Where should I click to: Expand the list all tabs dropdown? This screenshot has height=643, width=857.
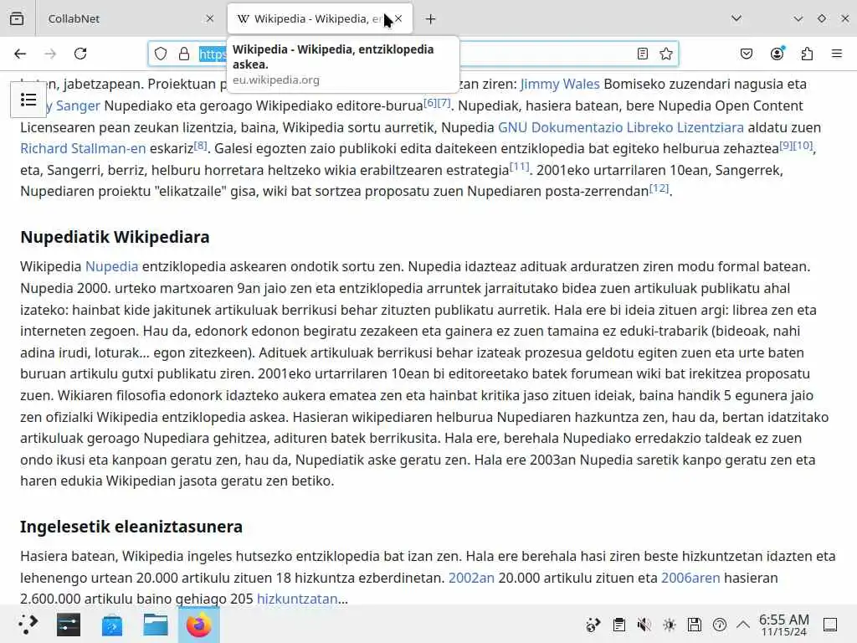(x=736, y=18)
